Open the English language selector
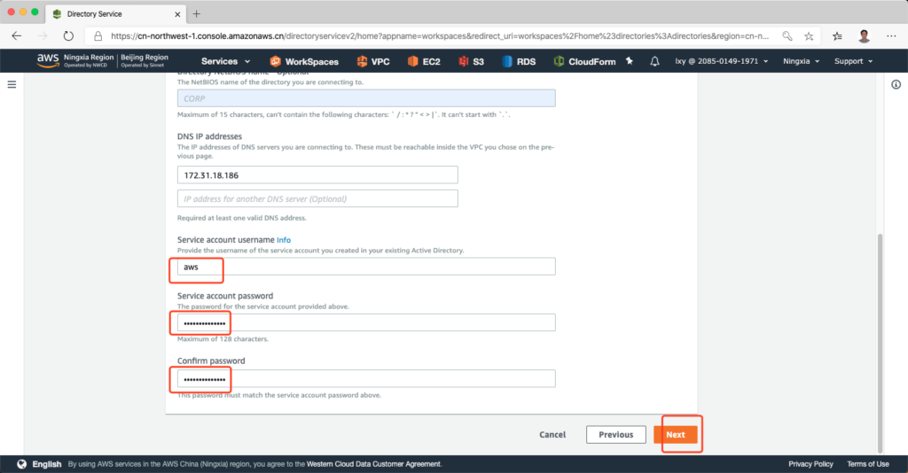908x473 pixels. click(40, 464)
